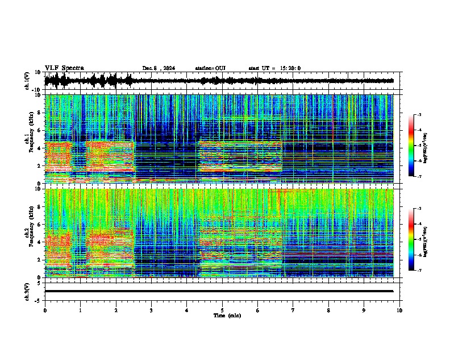
Task: Click the -3 tick on ch.1 color bar
Action: (419, 115)
